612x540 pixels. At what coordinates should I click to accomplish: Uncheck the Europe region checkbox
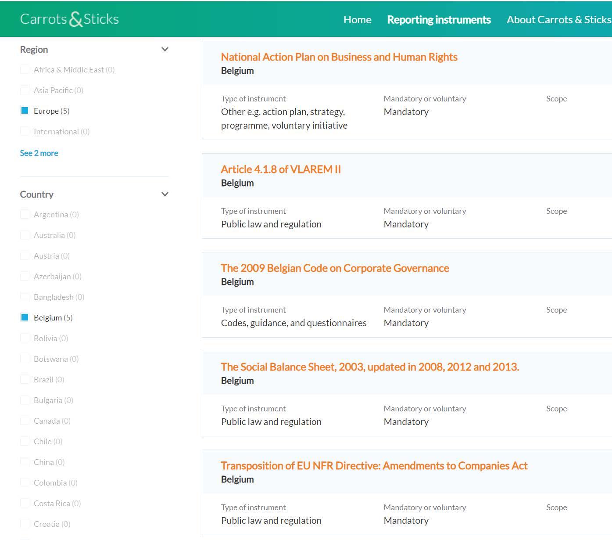25,111
